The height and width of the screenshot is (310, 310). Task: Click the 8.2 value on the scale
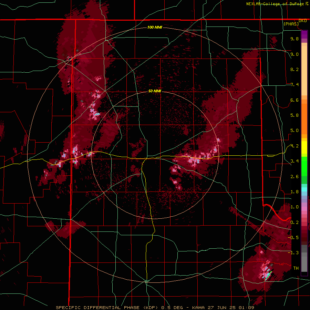point(294,69)
